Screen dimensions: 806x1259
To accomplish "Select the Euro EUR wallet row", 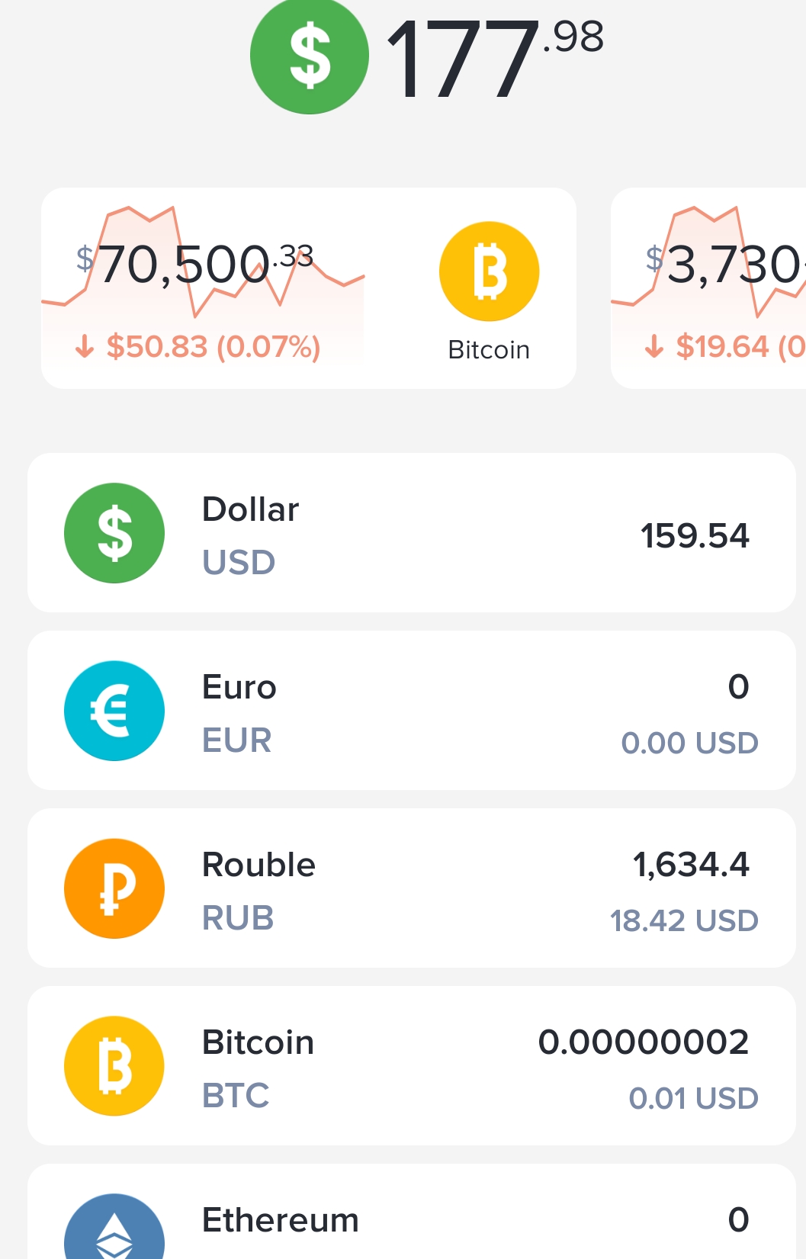I will tap(412, 711).
